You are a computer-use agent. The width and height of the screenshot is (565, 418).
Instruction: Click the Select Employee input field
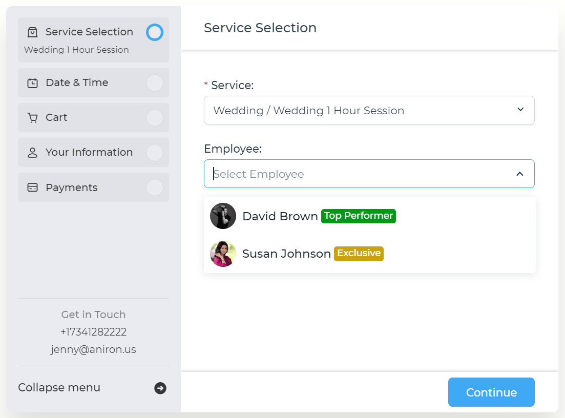pos(369,174)
